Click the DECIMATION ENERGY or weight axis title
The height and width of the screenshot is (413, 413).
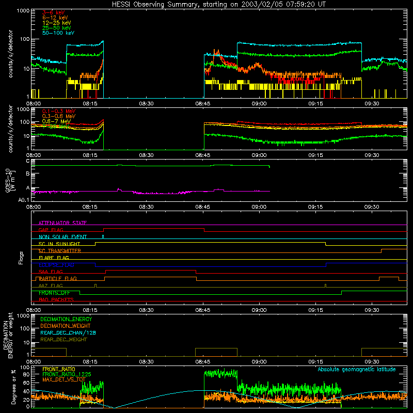8,335
